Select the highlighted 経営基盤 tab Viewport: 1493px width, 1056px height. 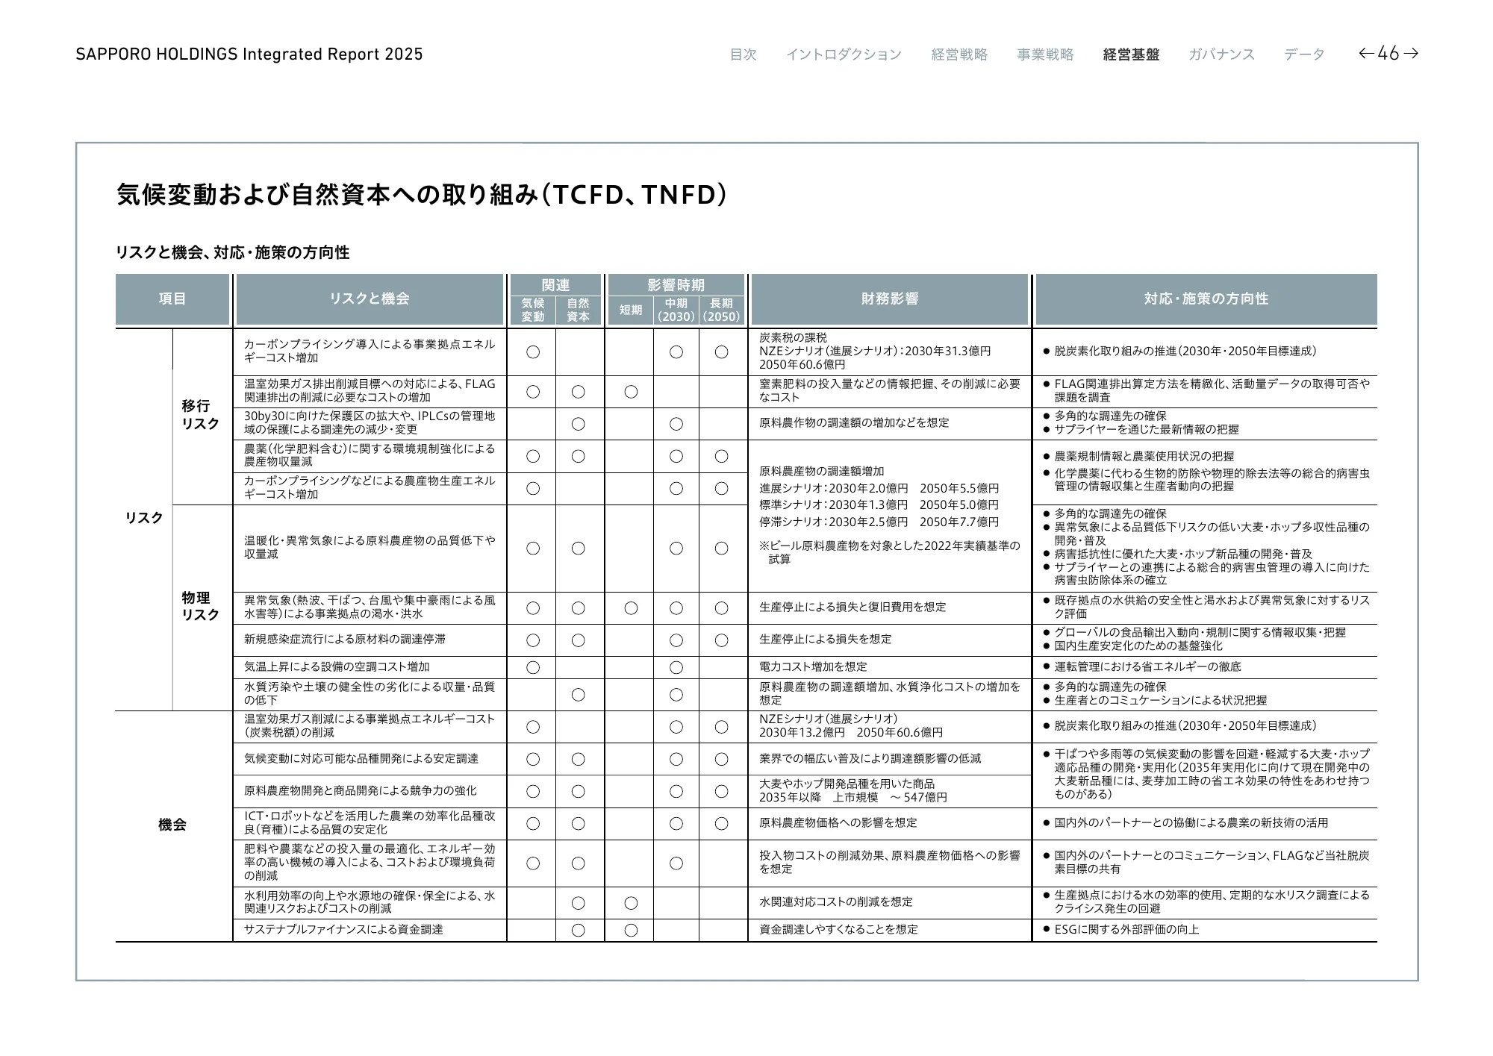point(1131,54)
